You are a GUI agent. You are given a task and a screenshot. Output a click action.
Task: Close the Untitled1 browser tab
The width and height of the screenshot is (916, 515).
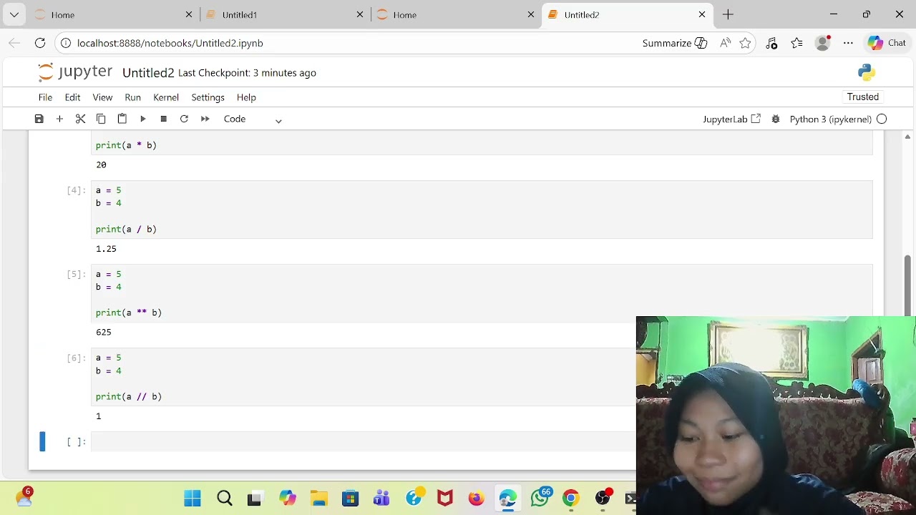coord(360,14)
